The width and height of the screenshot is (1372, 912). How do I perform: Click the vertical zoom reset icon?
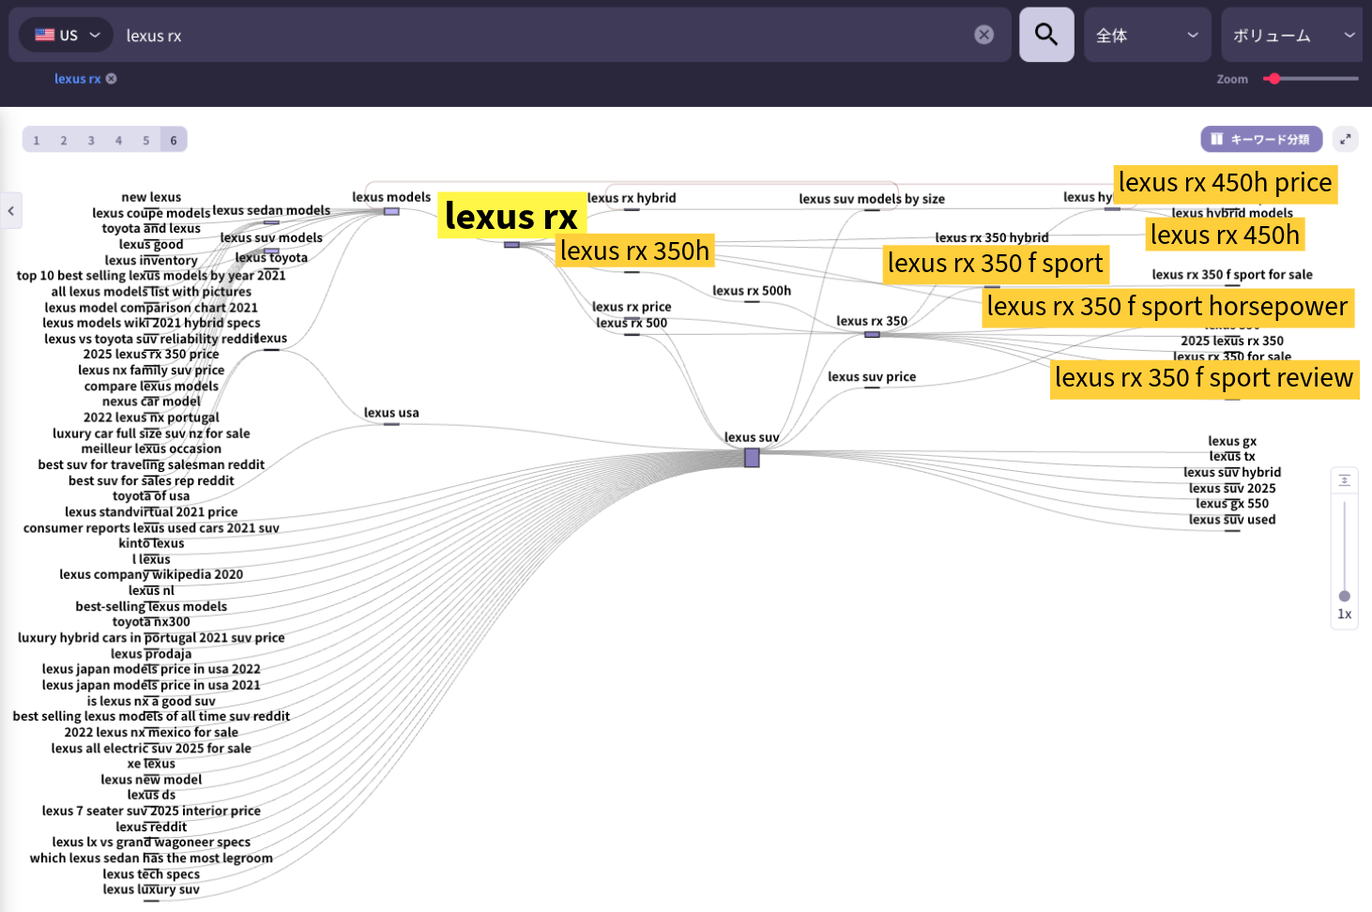click(1344, 480)
